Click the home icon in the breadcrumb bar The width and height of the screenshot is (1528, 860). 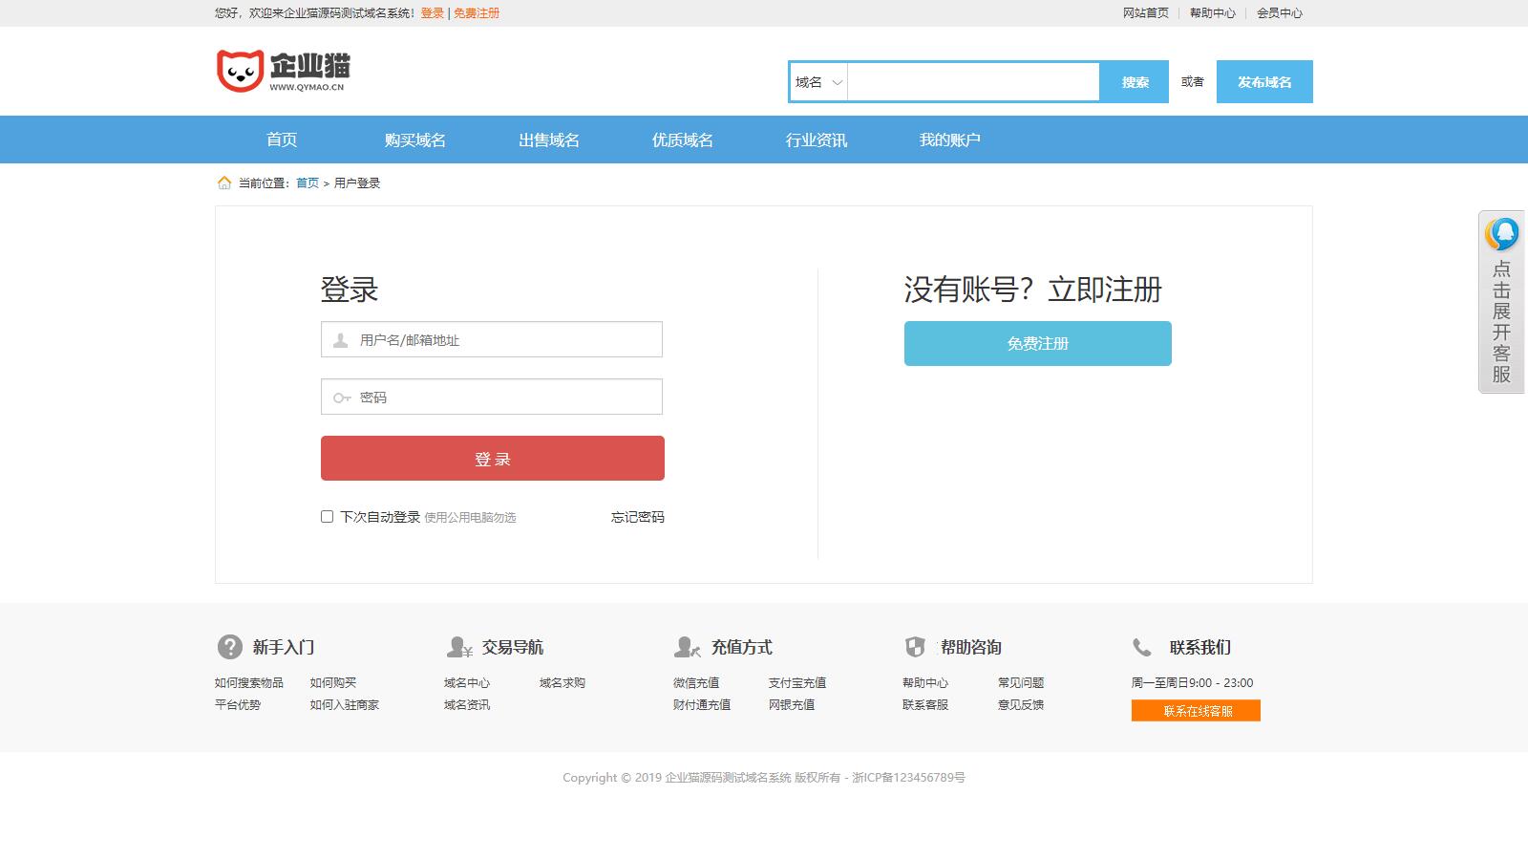225,182
